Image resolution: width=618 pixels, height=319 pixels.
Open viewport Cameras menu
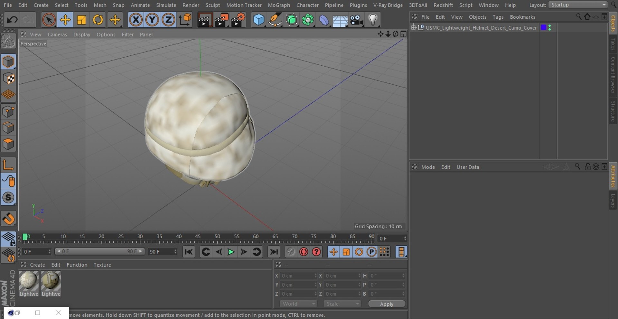point(57,34)
